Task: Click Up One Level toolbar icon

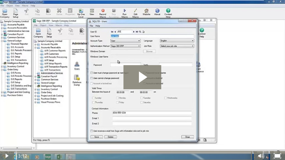Action: click(x=81, y=13)
